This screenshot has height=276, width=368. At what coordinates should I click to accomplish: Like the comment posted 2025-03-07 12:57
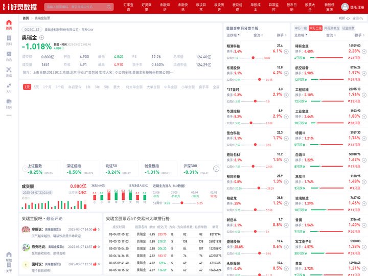pyautogui.click(x=95, y=247)
